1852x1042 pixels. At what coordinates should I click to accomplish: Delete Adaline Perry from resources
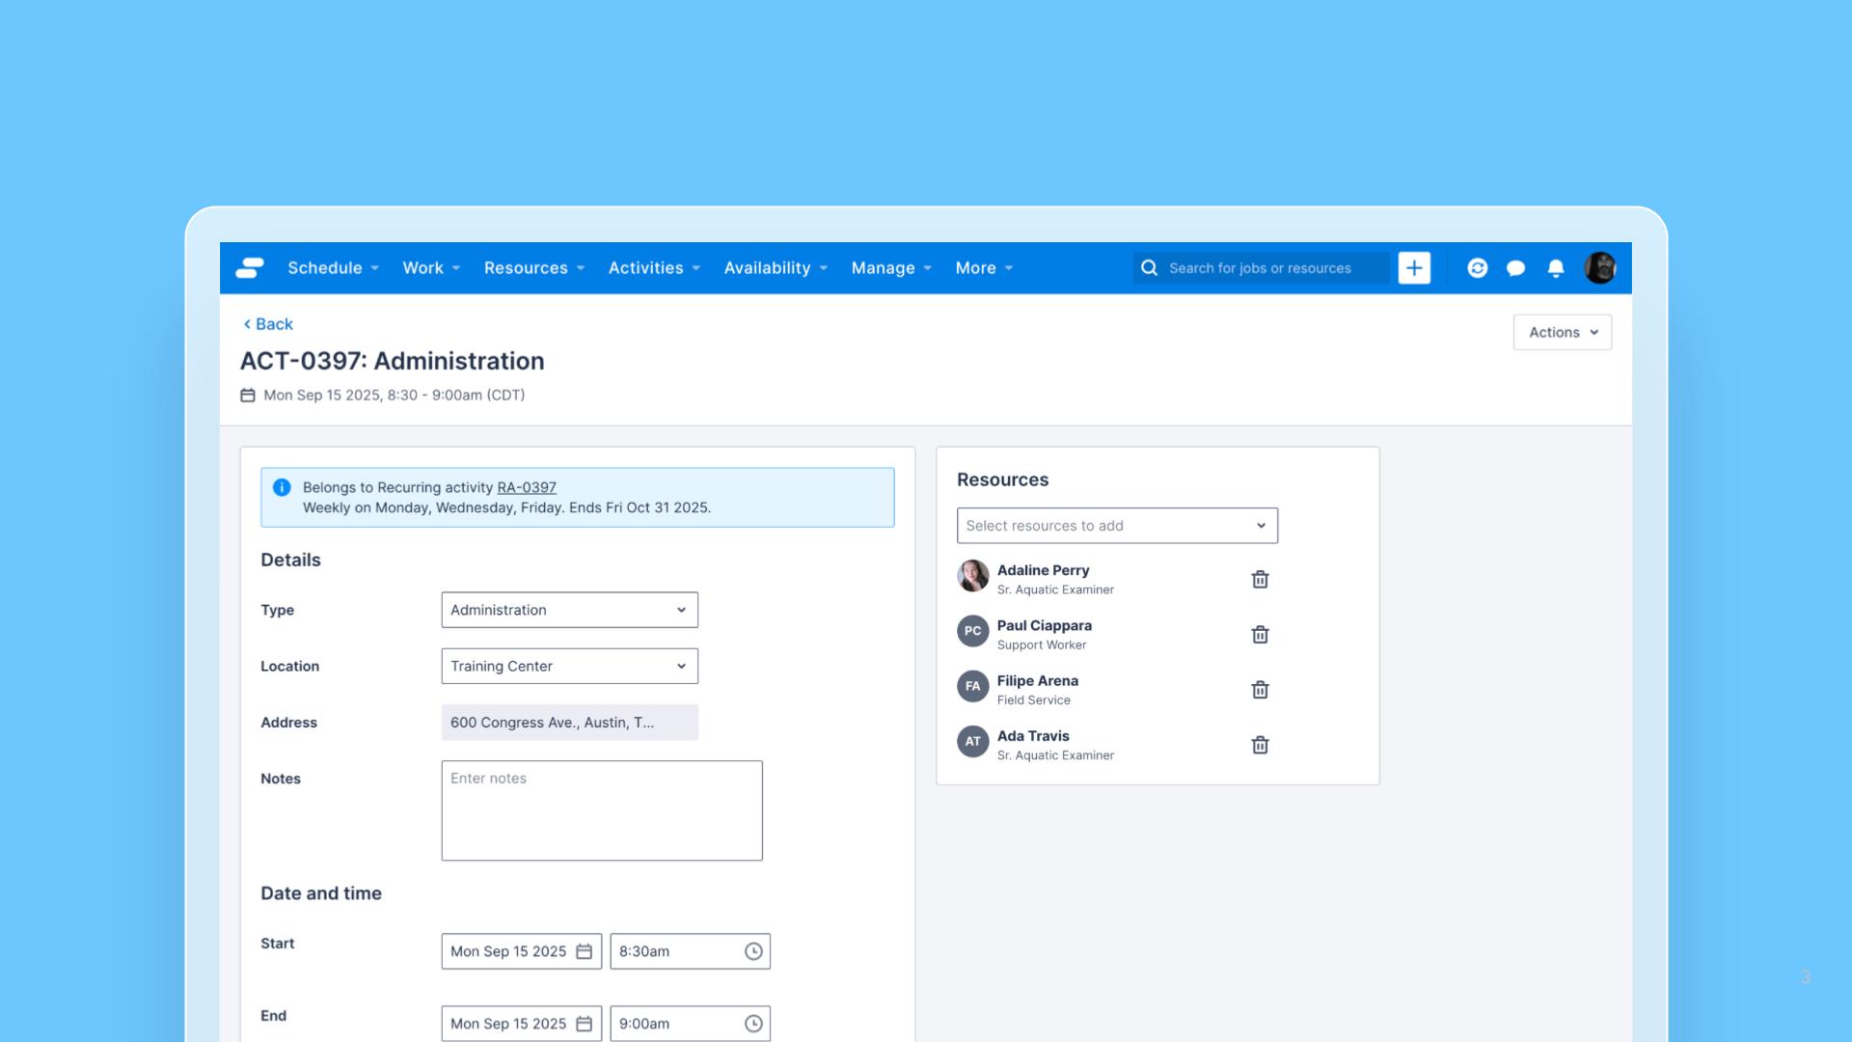[1260, 579]
